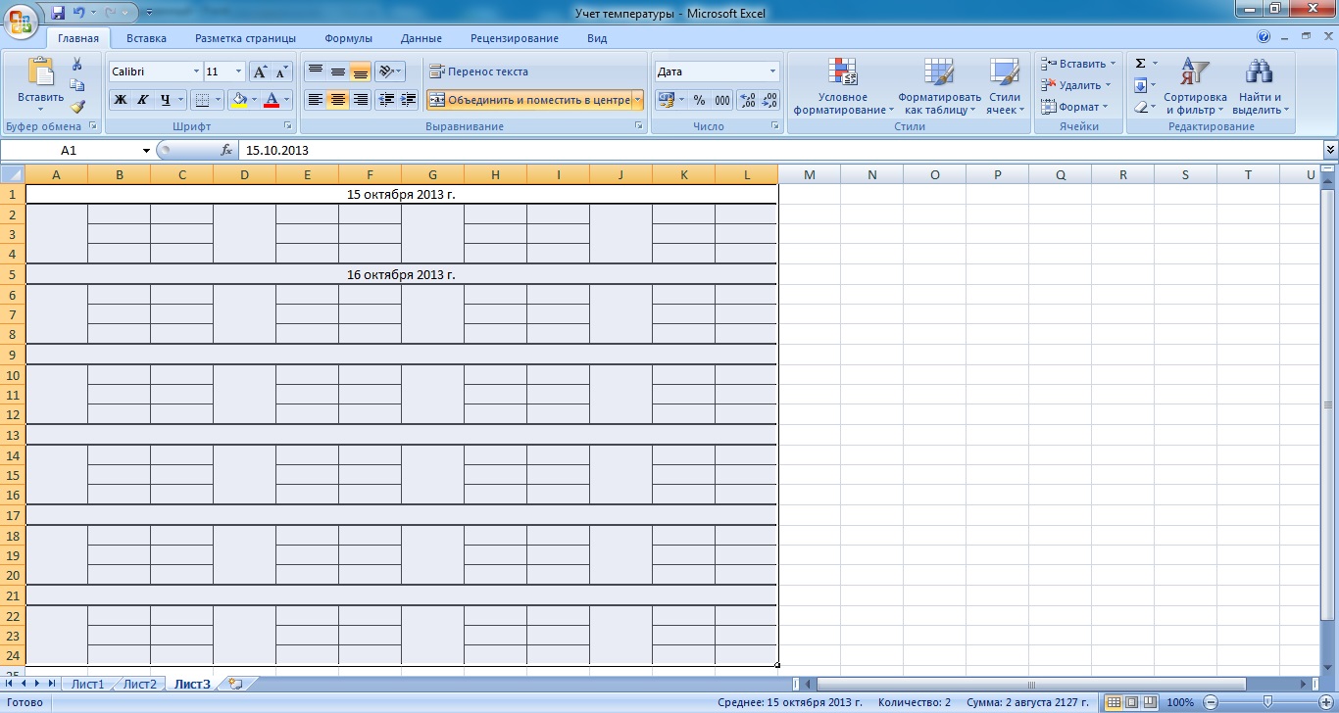
Task: Open the Формулы ribbon tab
Action: pyautogui.click(x=348, y=38)
